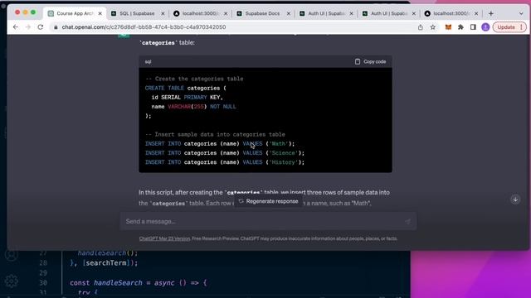
Task: Close the first localhost:3000 tab
Action: (x=226, y=13)
